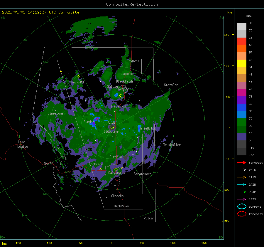The image size is (264, 247).
Task: Select the 'Innisfail' map label
Action: (119, 106)
